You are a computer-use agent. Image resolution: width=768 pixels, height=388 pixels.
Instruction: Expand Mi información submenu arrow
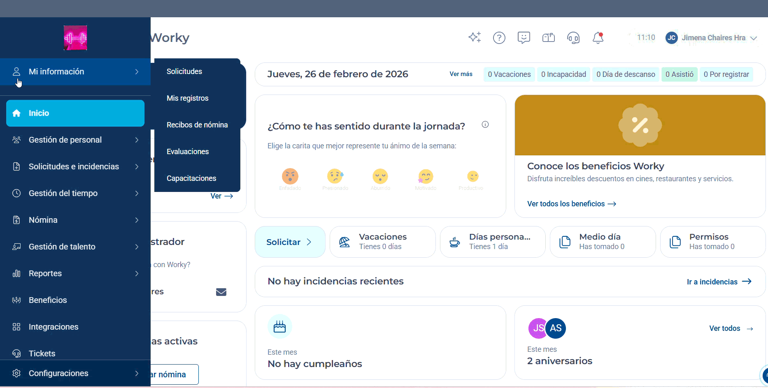coord(137,72)
